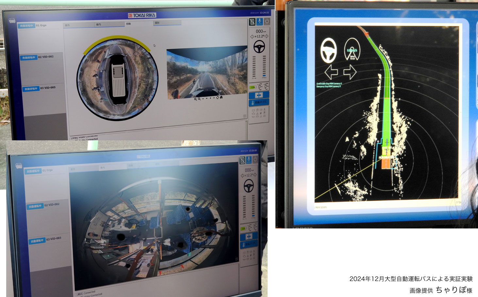Click the power button on bird's-eye monitor
Viewport: 478px width, 297px height.
[267, 21]
